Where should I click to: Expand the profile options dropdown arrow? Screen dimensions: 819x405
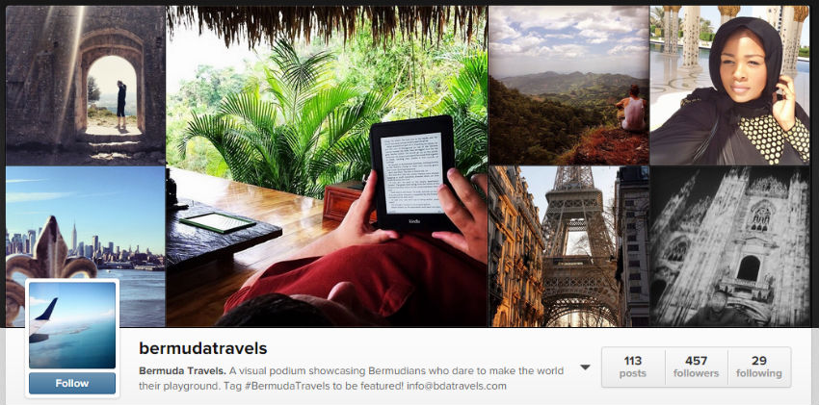pyautogui.click(x=585, y=367)
